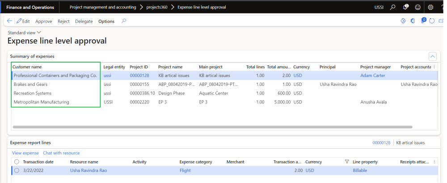Toggle the select-all circle in the expense lines header
The image size is (447, 183).
pyautogui.click(x=17, y=162)
